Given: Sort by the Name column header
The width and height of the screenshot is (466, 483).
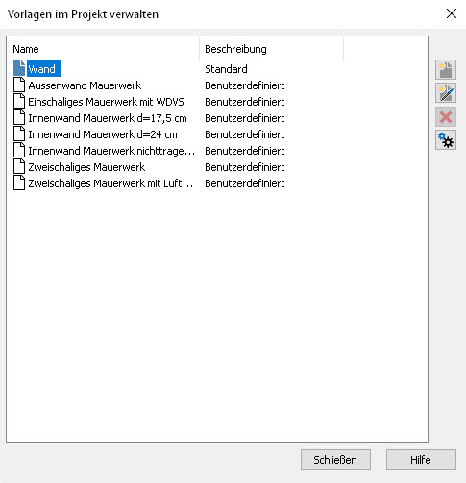Looking at the screenshot, I should click(103, 49).
